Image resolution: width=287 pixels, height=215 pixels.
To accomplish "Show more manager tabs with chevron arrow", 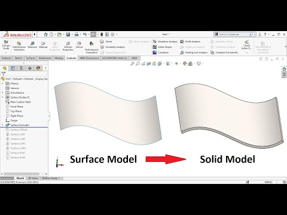I will 45,68.
